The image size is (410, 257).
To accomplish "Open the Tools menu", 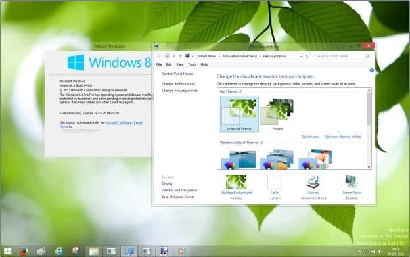I will click(192, 64).
